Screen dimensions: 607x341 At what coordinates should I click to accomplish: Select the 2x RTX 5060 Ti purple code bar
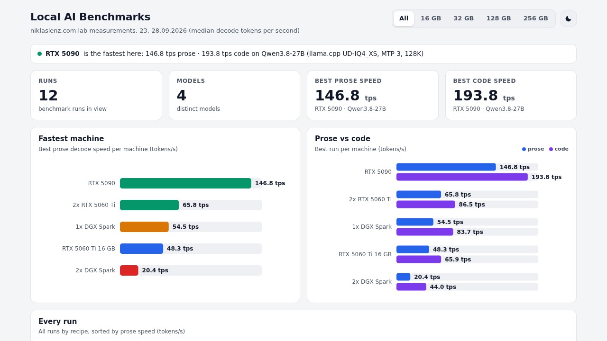click(x=425, y=205)
